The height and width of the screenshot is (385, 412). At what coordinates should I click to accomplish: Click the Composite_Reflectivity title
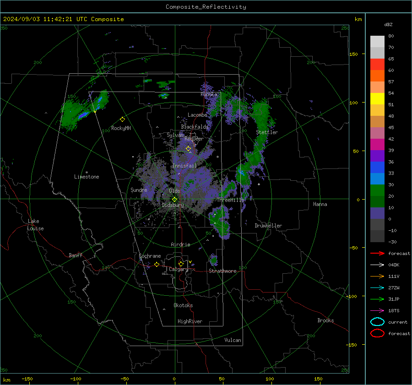pos(206,7)
